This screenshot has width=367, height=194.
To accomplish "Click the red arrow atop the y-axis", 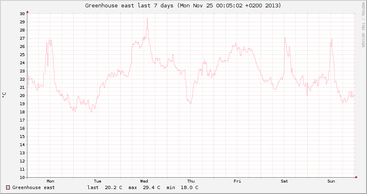I will coord(27,11).
